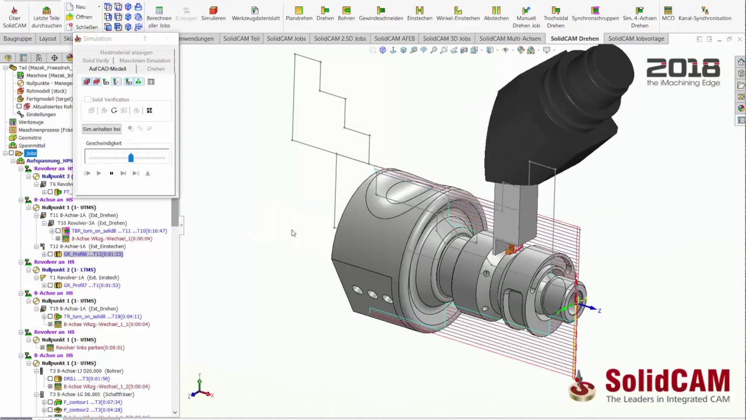Open the SolidCAM Jobvorlage tab
746x420 pixels.
point(636,38)
